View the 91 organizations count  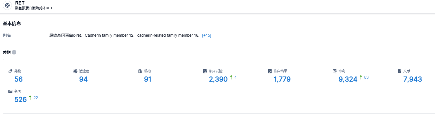point(148,79)
